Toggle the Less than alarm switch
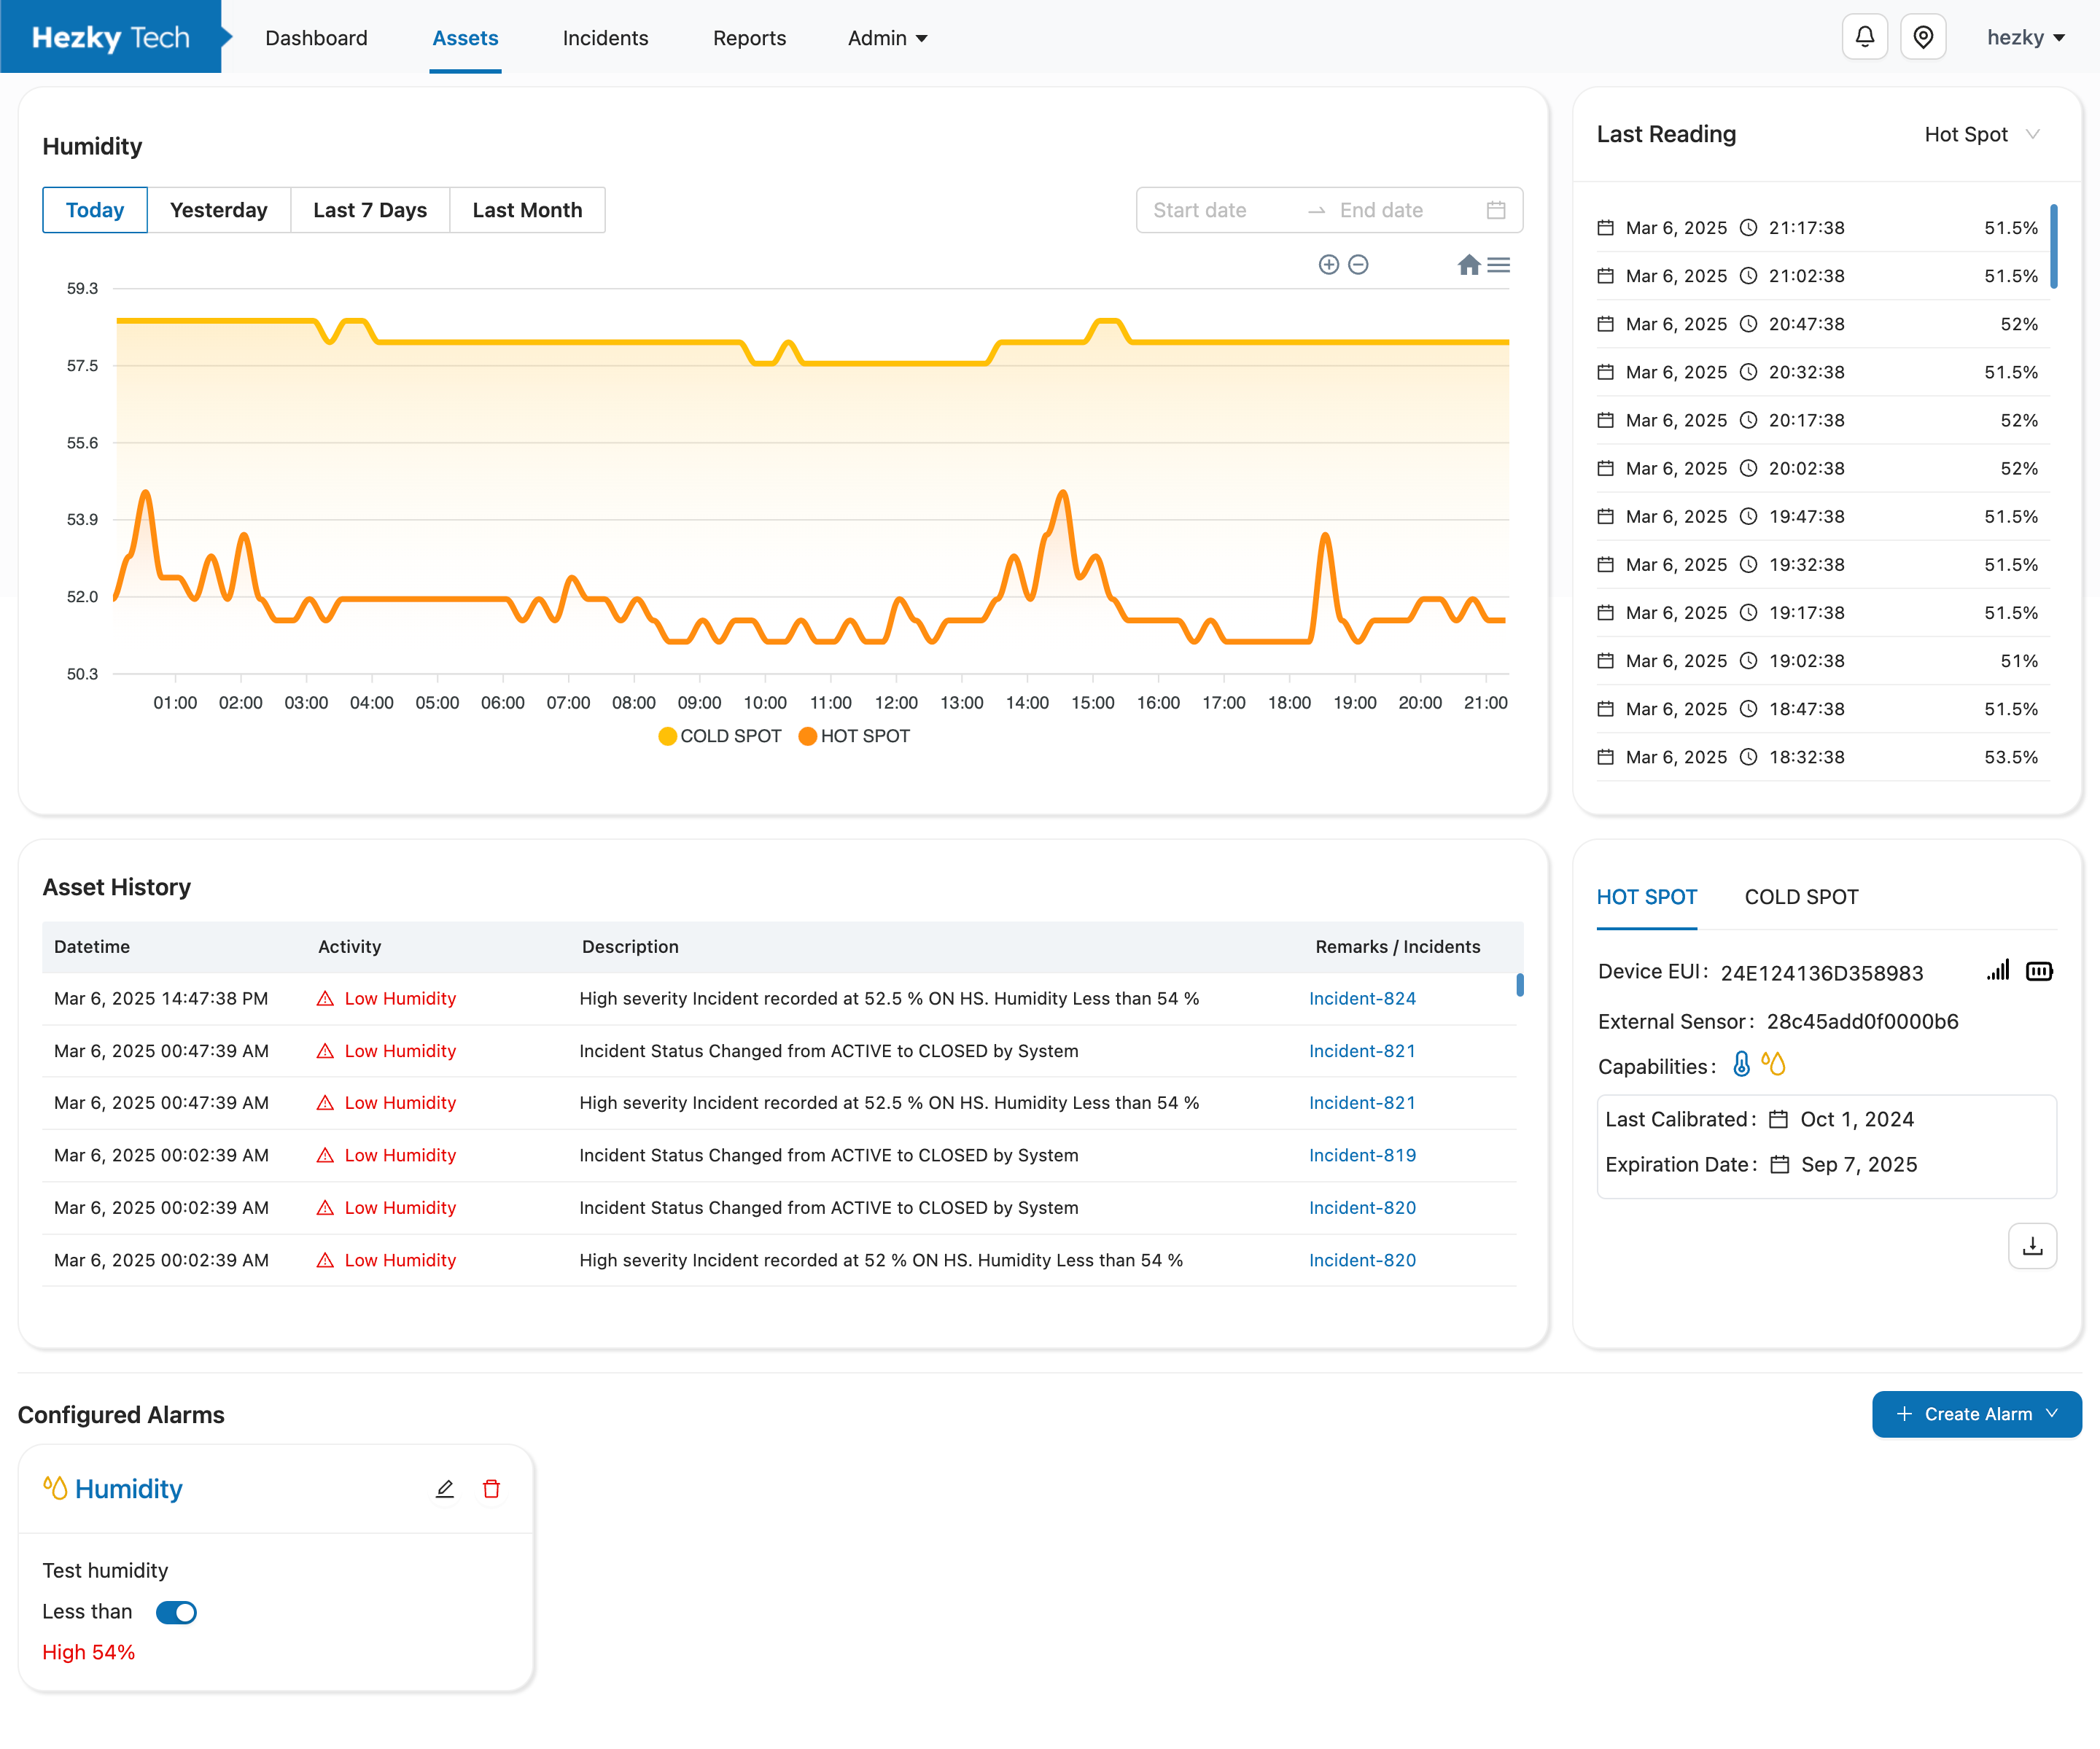The height and width of the screenshot is (1749, 2100). pos(177,1612)
